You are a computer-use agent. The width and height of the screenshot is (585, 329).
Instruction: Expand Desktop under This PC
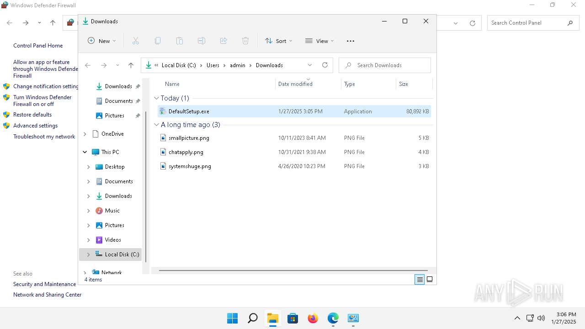(89, 167)
